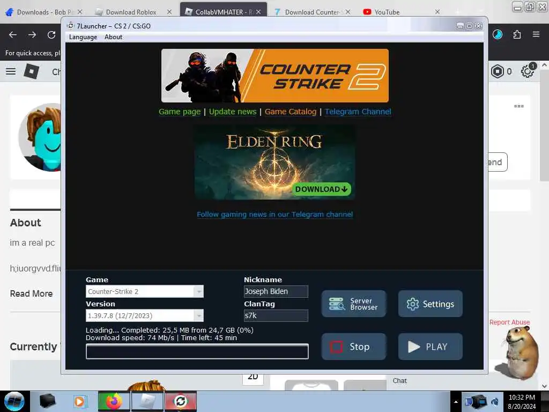549x412 pixels.
Task: Switch to Download Roblox browser tab
Action: (x=131, y=12)
